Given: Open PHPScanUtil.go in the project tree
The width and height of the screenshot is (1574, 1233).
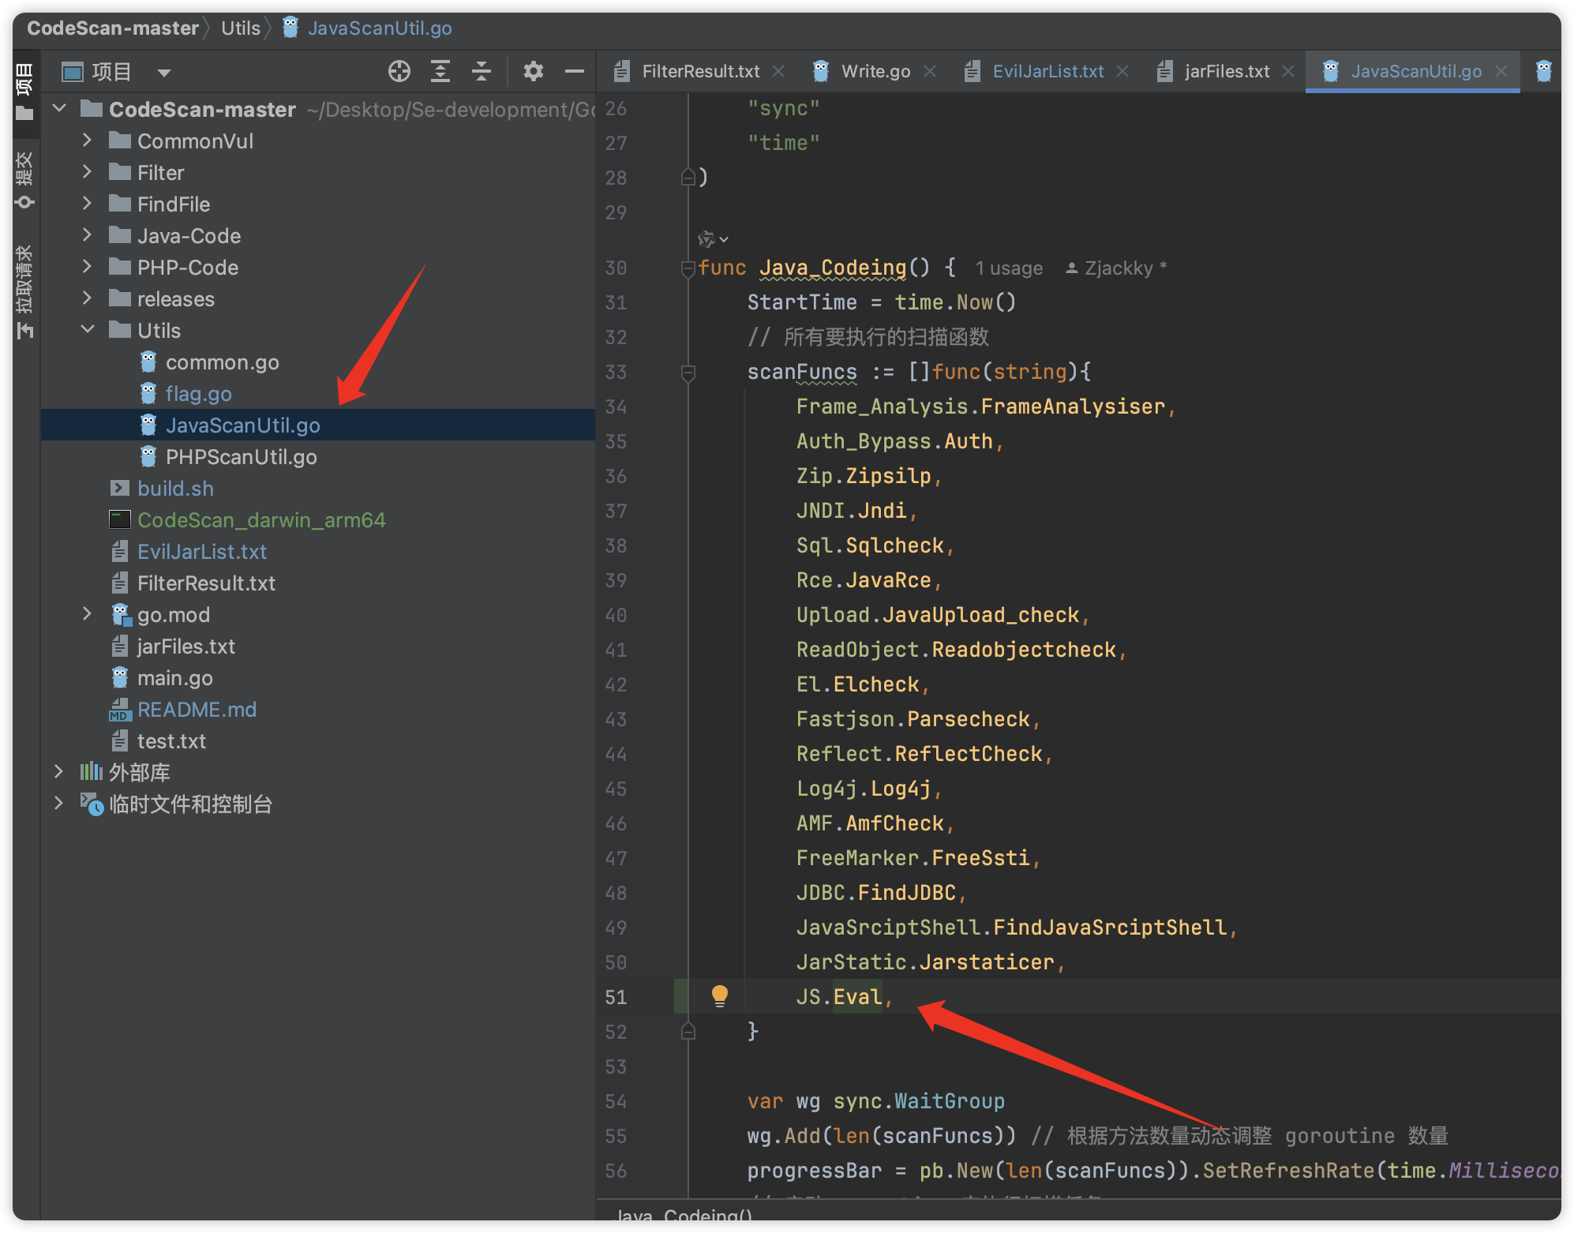Looking at the screenshot, I should point(241,457).
